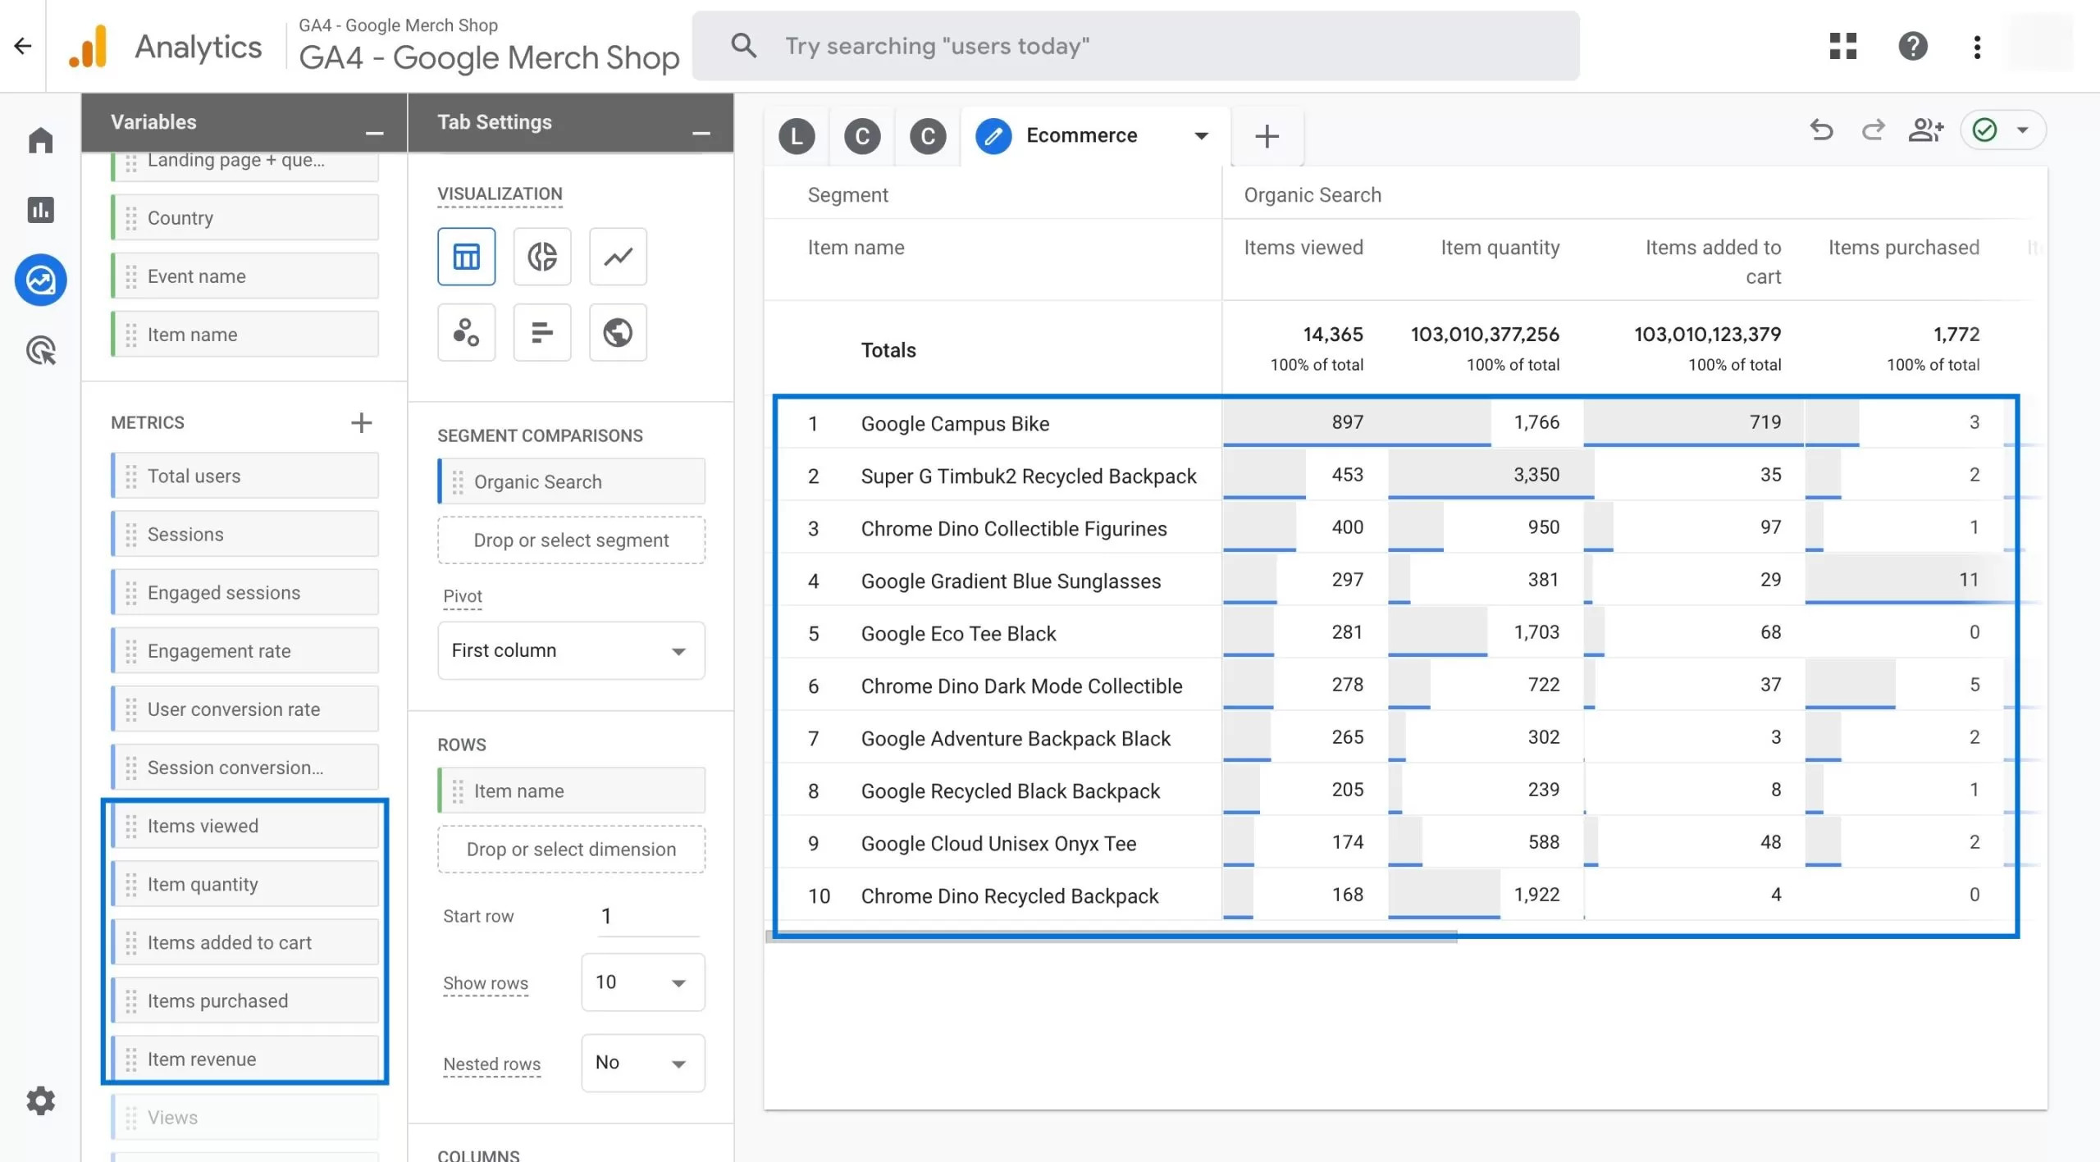The image size is (2100, 1162).
Task: Select the Items added to cart metric
Action: [x=244, y=942]
